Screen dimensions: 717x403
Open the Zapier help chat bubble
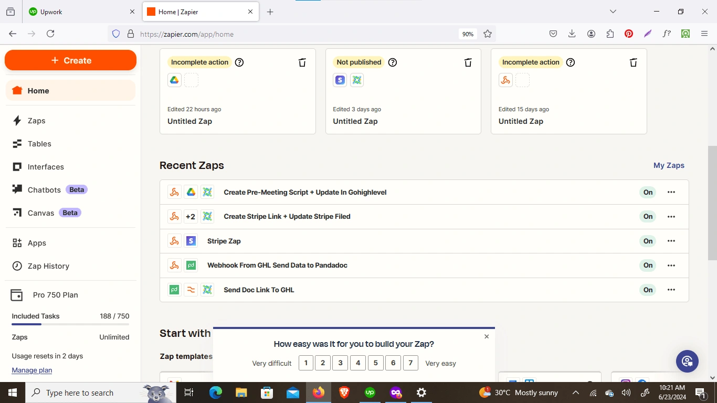tap(687, 361)
